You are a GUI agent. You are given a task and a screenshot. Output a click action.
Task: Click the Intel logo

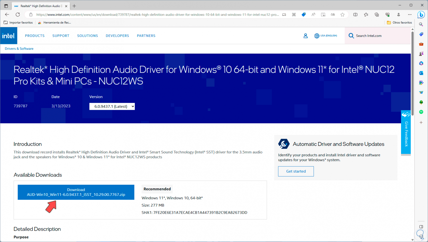click(x=9, y=36)
